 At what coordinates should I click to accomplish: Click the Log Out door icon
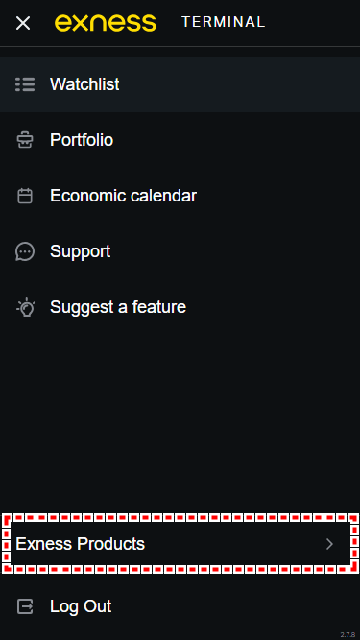pyautogui.click(x=25, y=606)
